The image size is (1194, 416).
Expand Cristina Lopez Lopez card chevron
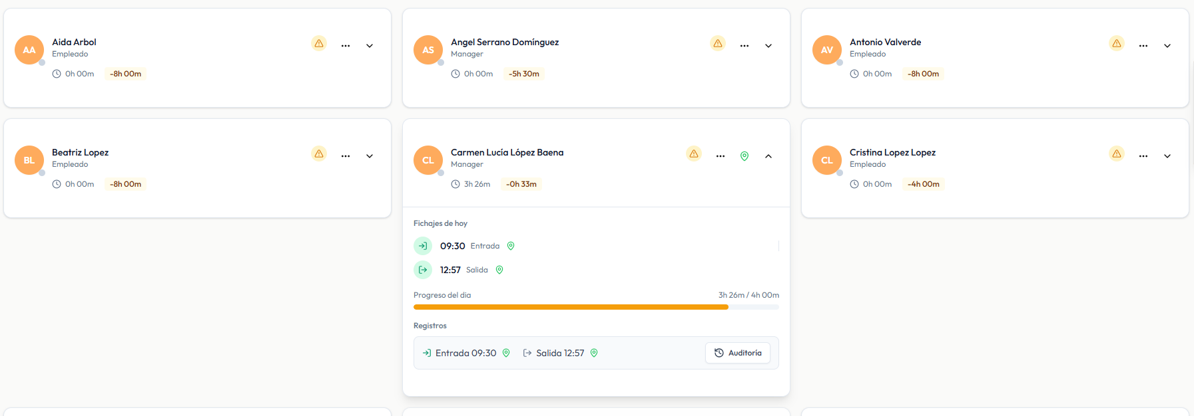click(x=1167, y=156)
